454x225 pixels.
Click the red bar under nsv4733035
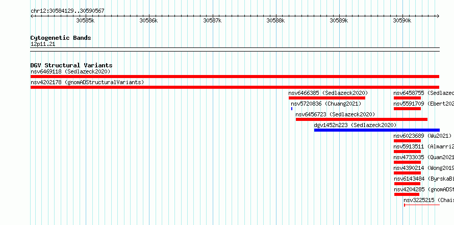point(407,162)
